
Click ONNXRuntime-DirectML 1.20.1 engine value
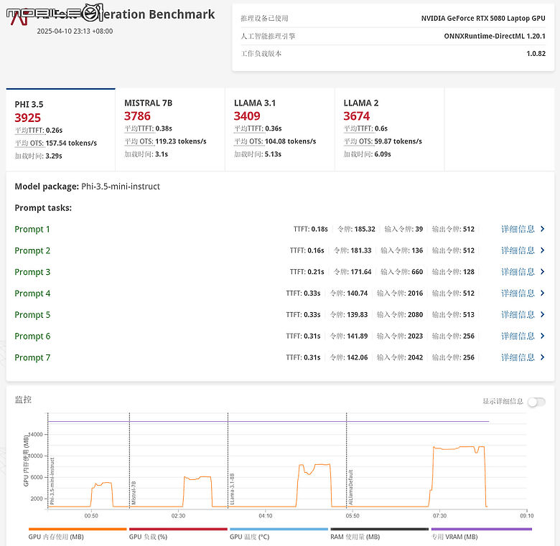pos(495,36)
